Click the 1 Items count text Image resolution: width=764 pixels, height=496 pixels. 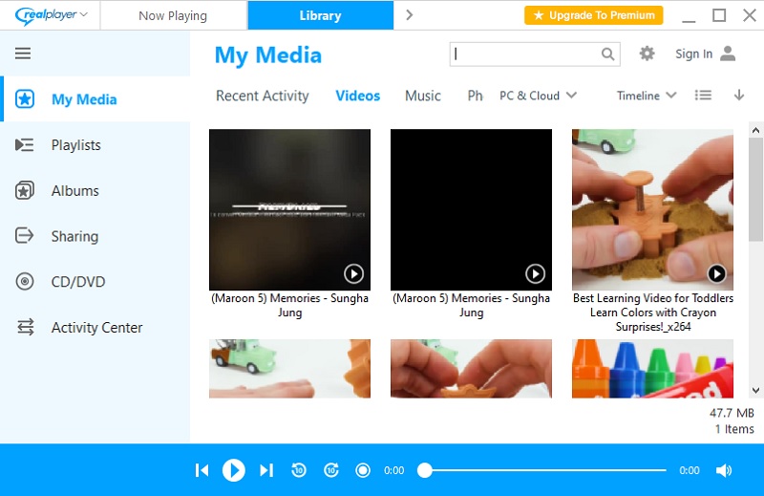(x=734, y=429)
